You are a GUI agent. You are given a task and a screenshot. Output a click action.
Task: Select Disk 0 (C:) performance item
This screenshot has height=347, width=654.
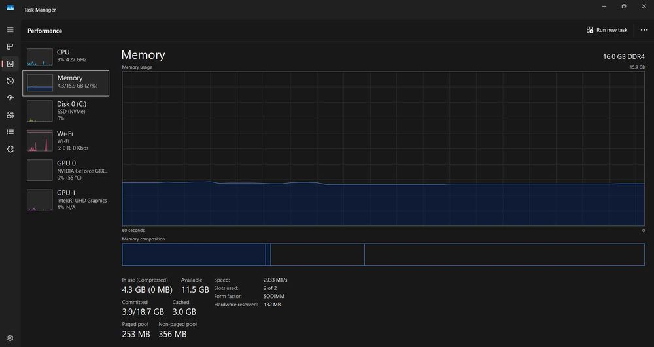(66, 111)
